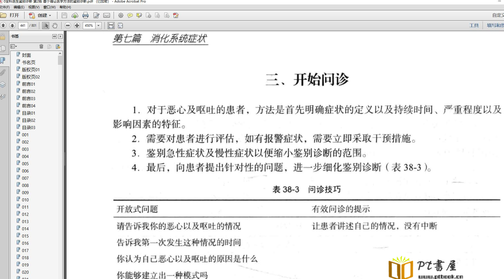Open the 创建 (Create) dropdown

40,15
